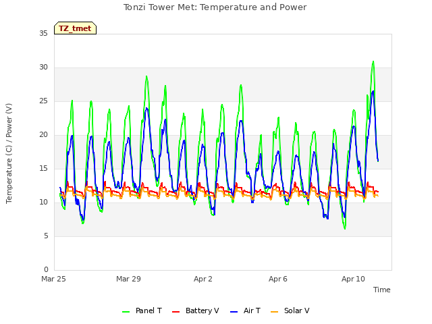432x324 pixels.
Task: Click the y-axis value 15
Action: [43, 169]
